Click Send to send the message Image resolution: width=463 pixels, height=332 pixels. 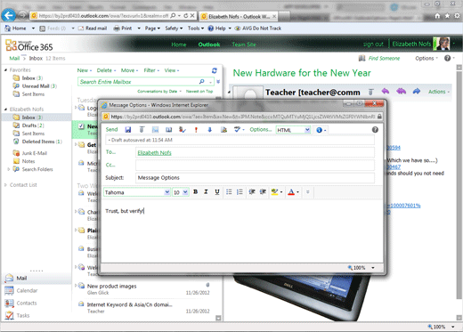click(111, 130)
